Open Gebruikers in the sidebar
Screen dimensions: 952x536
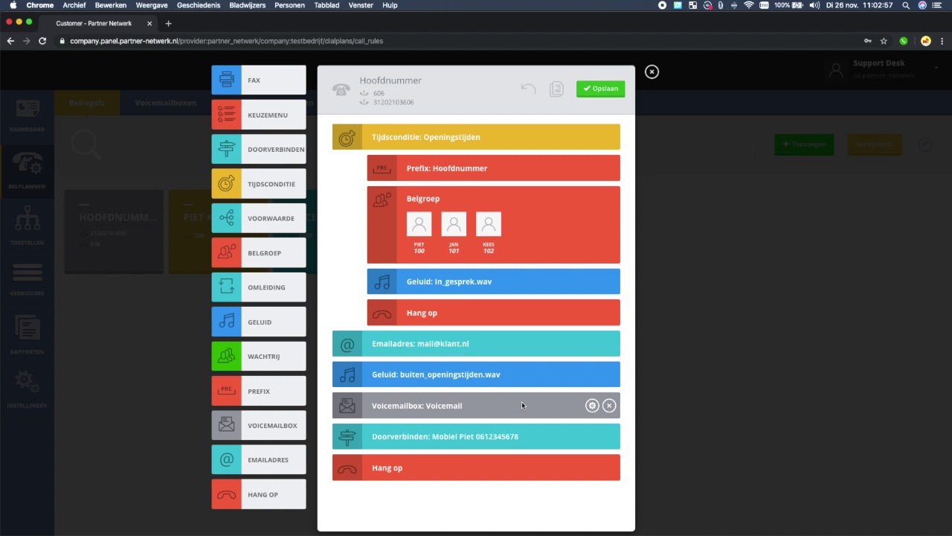pyautogui.click(x=27, y=280)
